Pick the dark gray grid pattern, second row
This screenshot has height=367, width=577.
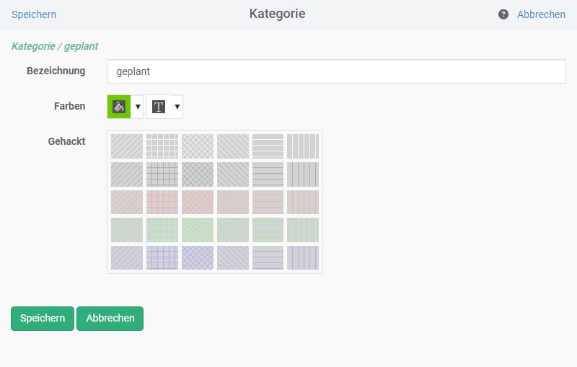point(162,174)
